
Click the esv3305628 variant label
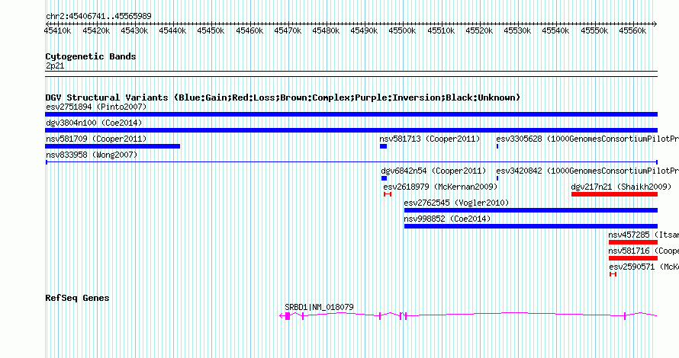coord(587,139)
